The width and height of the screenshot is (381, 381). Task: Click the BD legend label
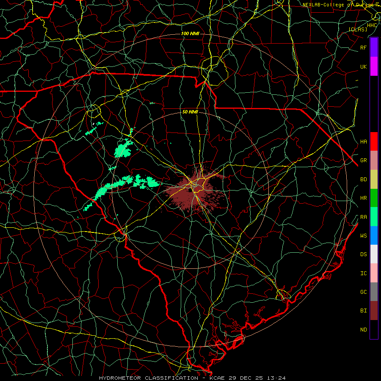tap(363, 179)
